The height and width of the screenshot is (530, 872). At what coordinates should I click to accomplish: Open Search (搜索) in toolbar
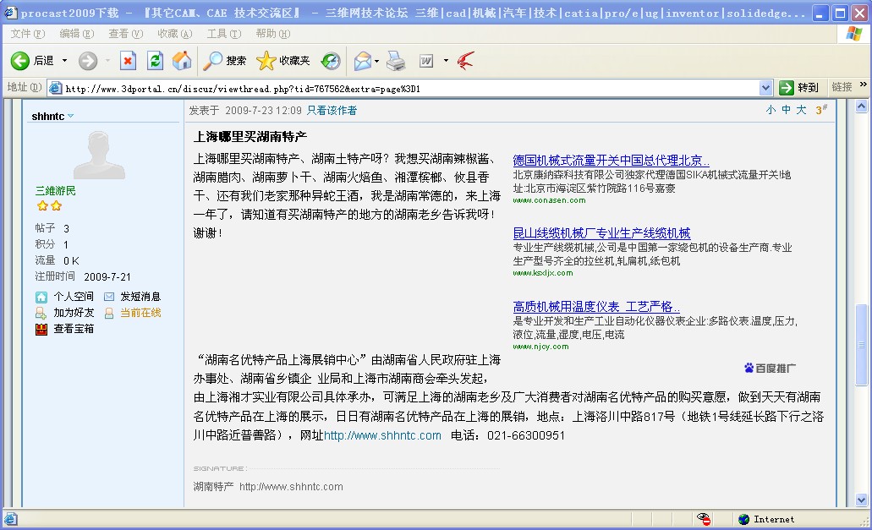pyautogui.click(x=224, y=61)
